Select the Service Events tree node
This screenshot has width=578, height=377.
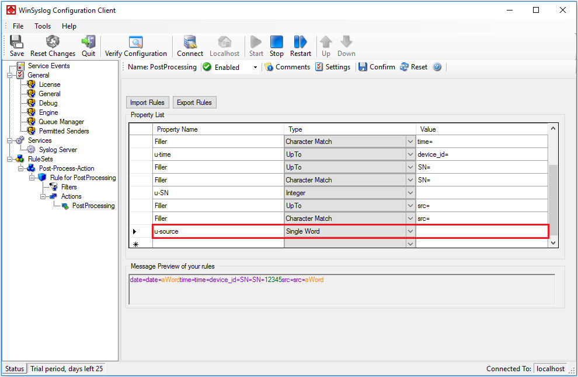coord(48,66)
